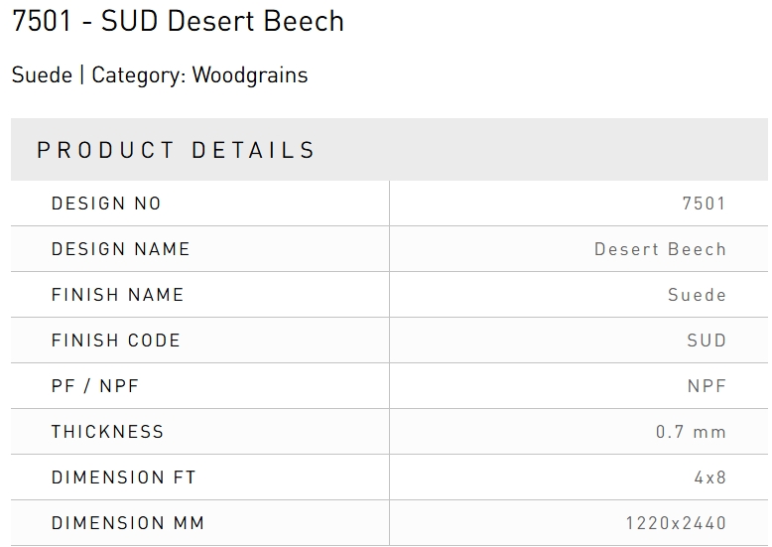
Task: Select the DIMENSION FT row label
Action: click(124, 478)
